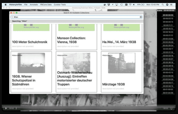Open the HistoryInFilm application menu

point(15,4)
